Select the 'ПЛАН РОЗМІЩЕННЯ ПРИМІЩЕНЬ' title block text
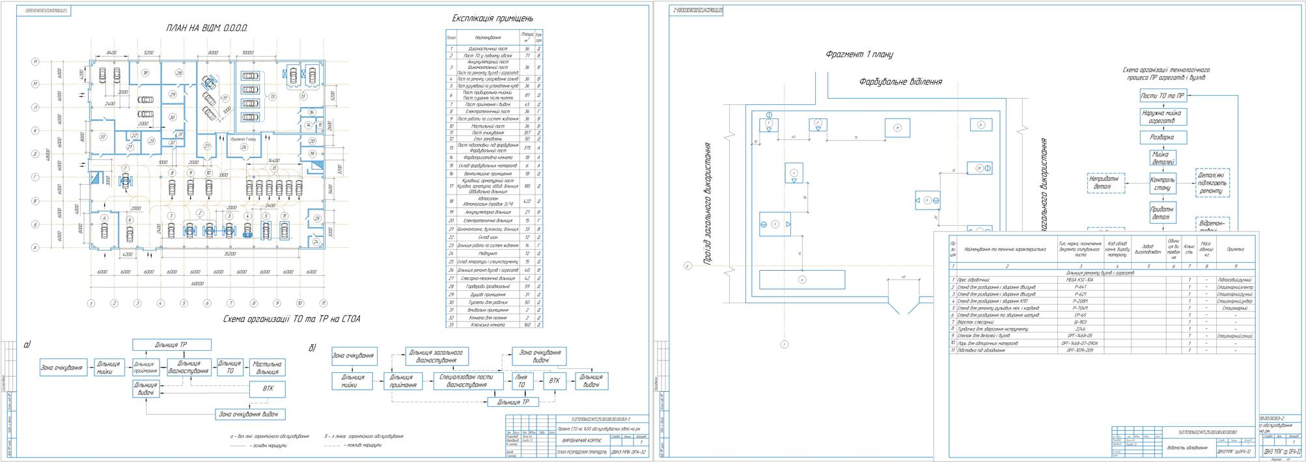The height and width of the screenshot is (462, 1306). point(582,452)
